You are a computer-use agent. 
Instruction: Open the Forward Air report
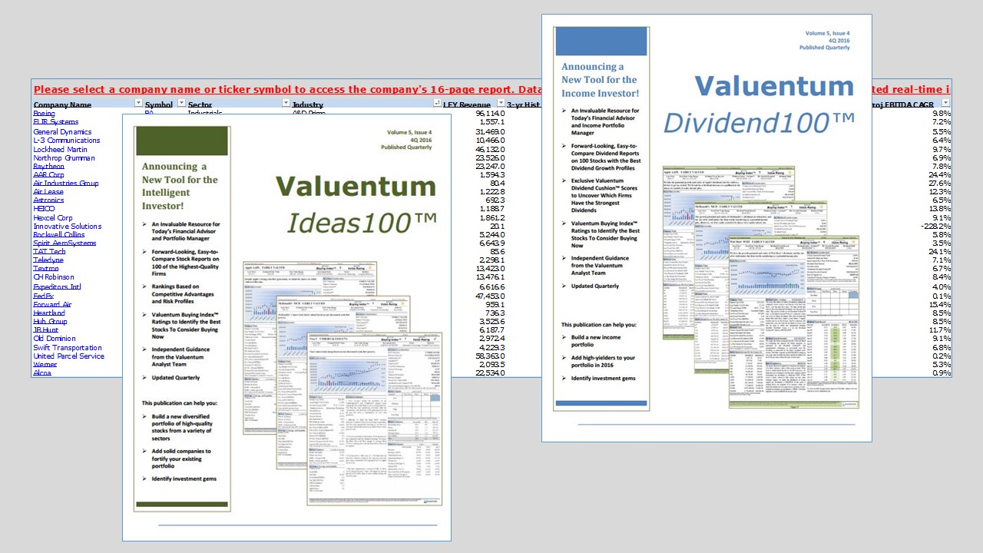tap(52, 303)
